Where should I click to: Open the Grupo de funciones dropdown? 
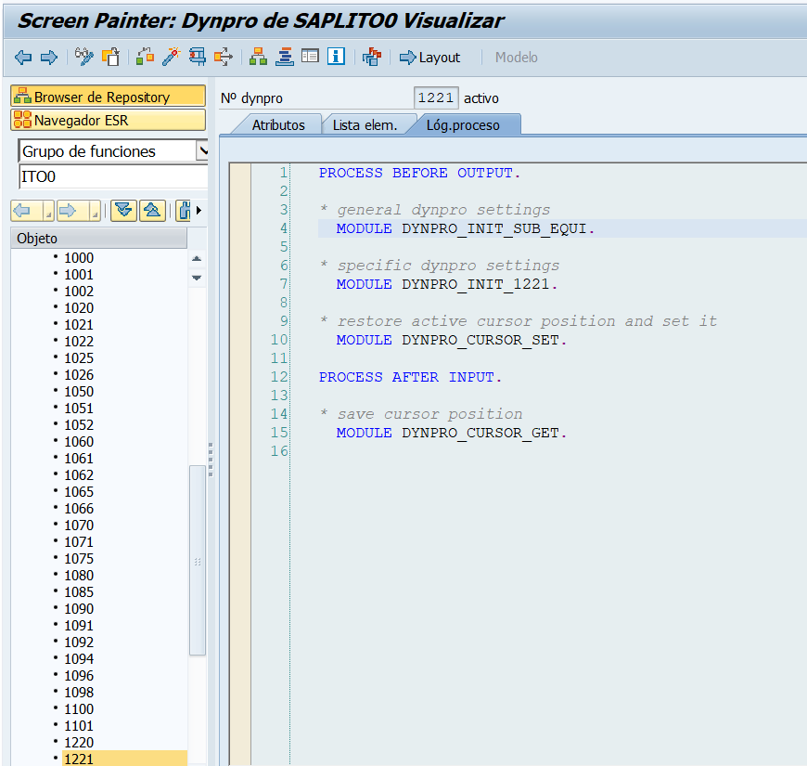click(x=202, y=151)
